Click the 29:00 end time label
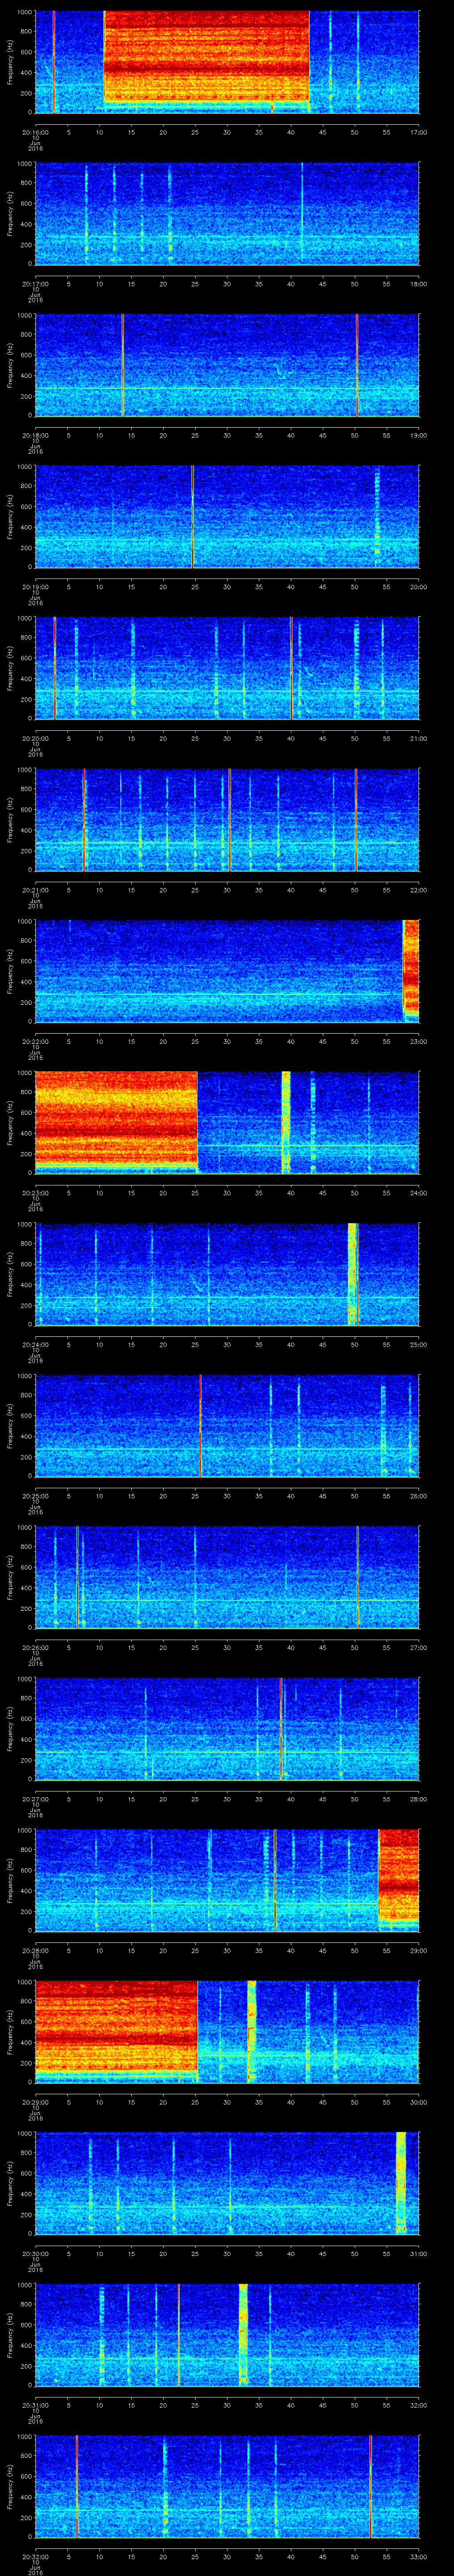454x2576 pixels. click(x=418, y=1950)
